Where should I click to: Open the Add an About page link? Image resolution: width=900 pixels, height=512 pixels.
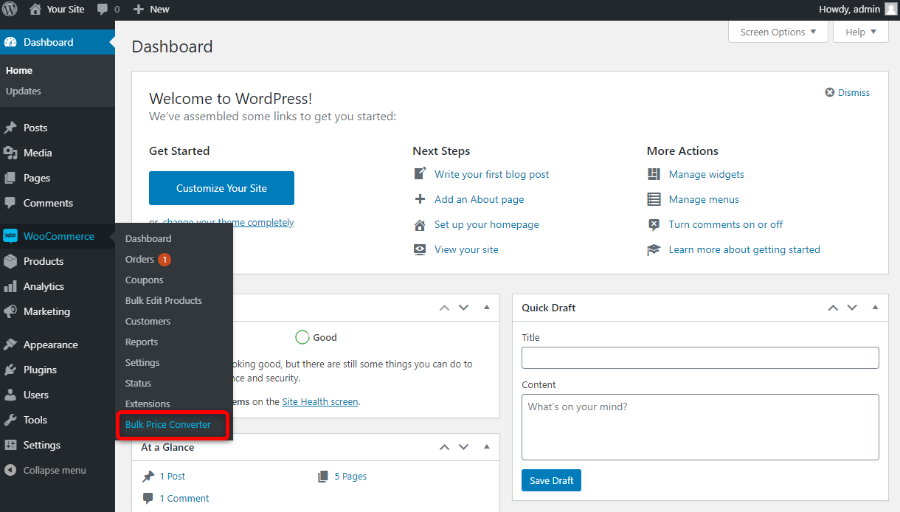click(480, 199)
